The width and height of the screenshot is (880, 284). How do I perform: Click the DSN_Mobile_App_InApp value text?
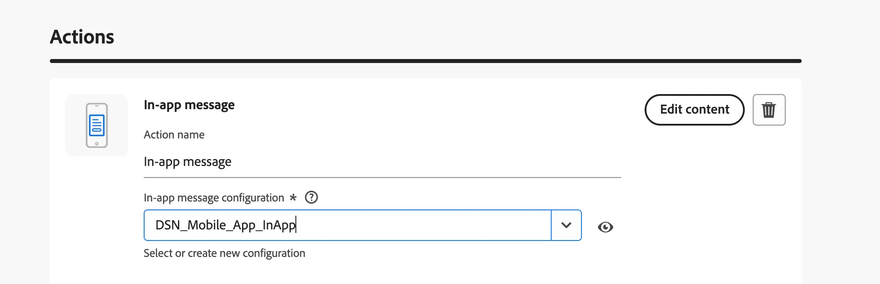pyautogui.click(x=226, y=225)
